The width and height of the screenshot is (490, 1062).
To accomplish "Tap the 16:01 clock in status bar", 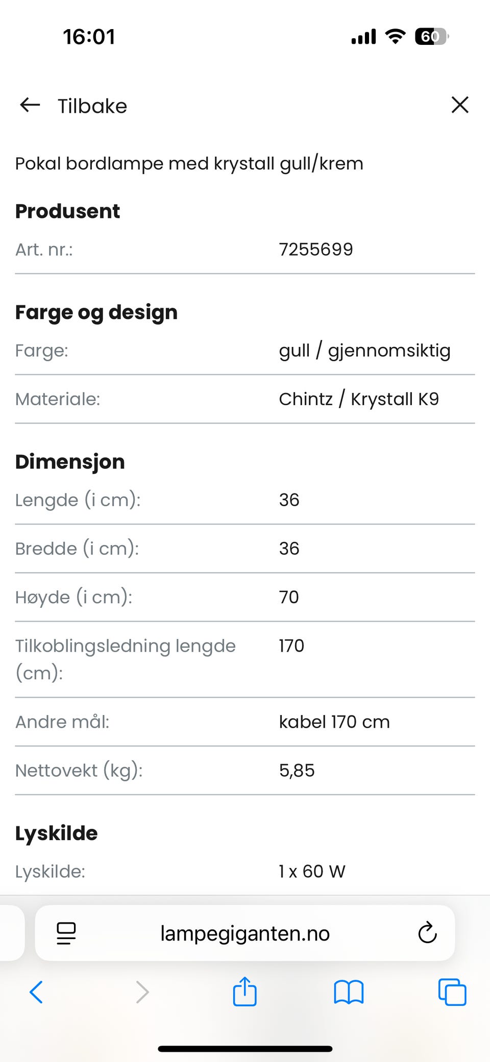I will 89,37.
